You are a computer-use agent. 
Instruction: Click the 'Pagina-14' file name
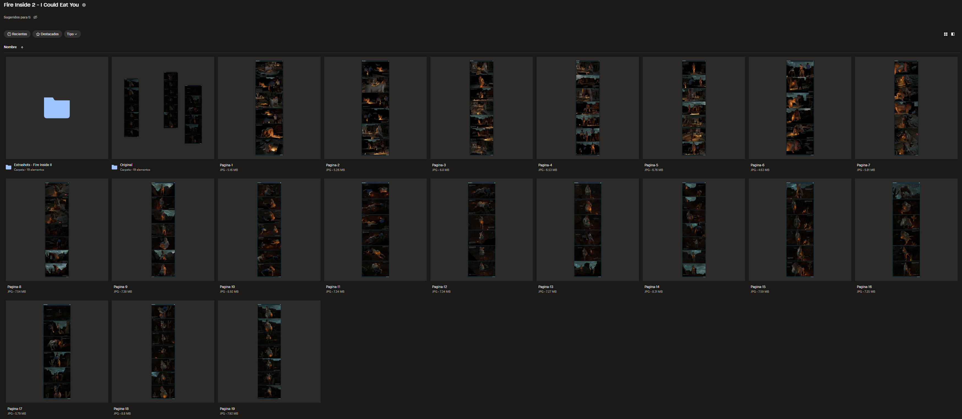pos(652,287)
